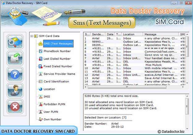Click the Service Provider Name tower icon
The height and width of the screenshot is (135, 193).
pyautogui.click(x=41, y=74)
